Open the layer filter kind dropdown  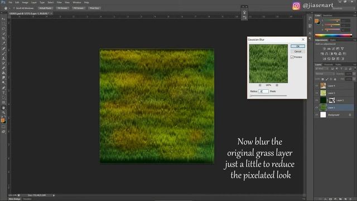tap(322, 69)
